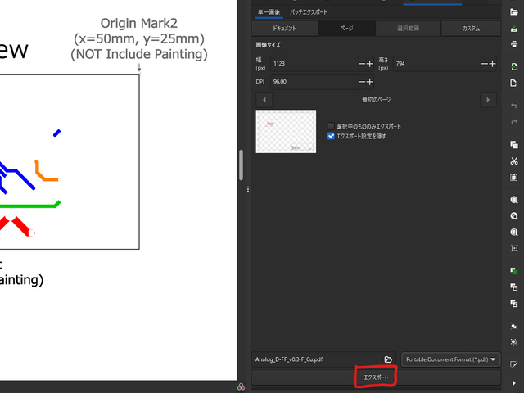
Task: Increase width value with plus button
Action: [x=370, y=63]
